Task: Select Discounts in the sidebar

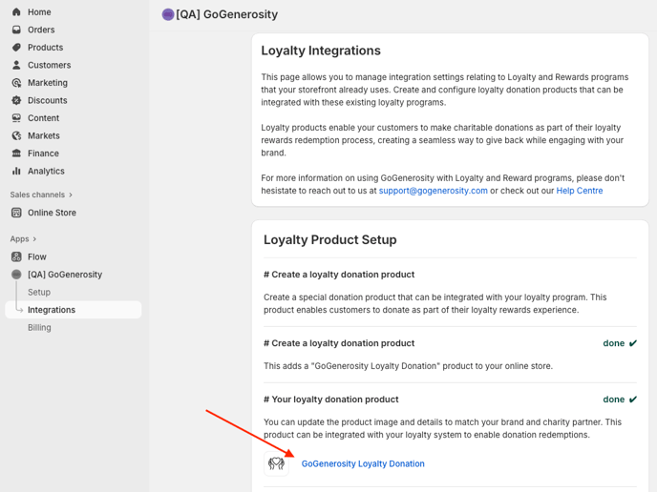Action: tap(48, 100)
